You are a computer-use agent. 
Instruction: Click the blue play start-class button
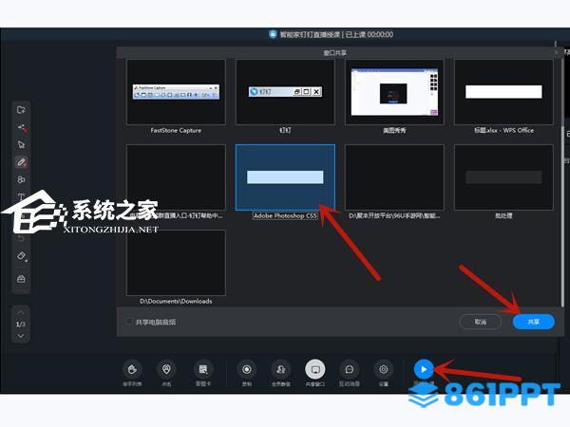tap(424, 369)
